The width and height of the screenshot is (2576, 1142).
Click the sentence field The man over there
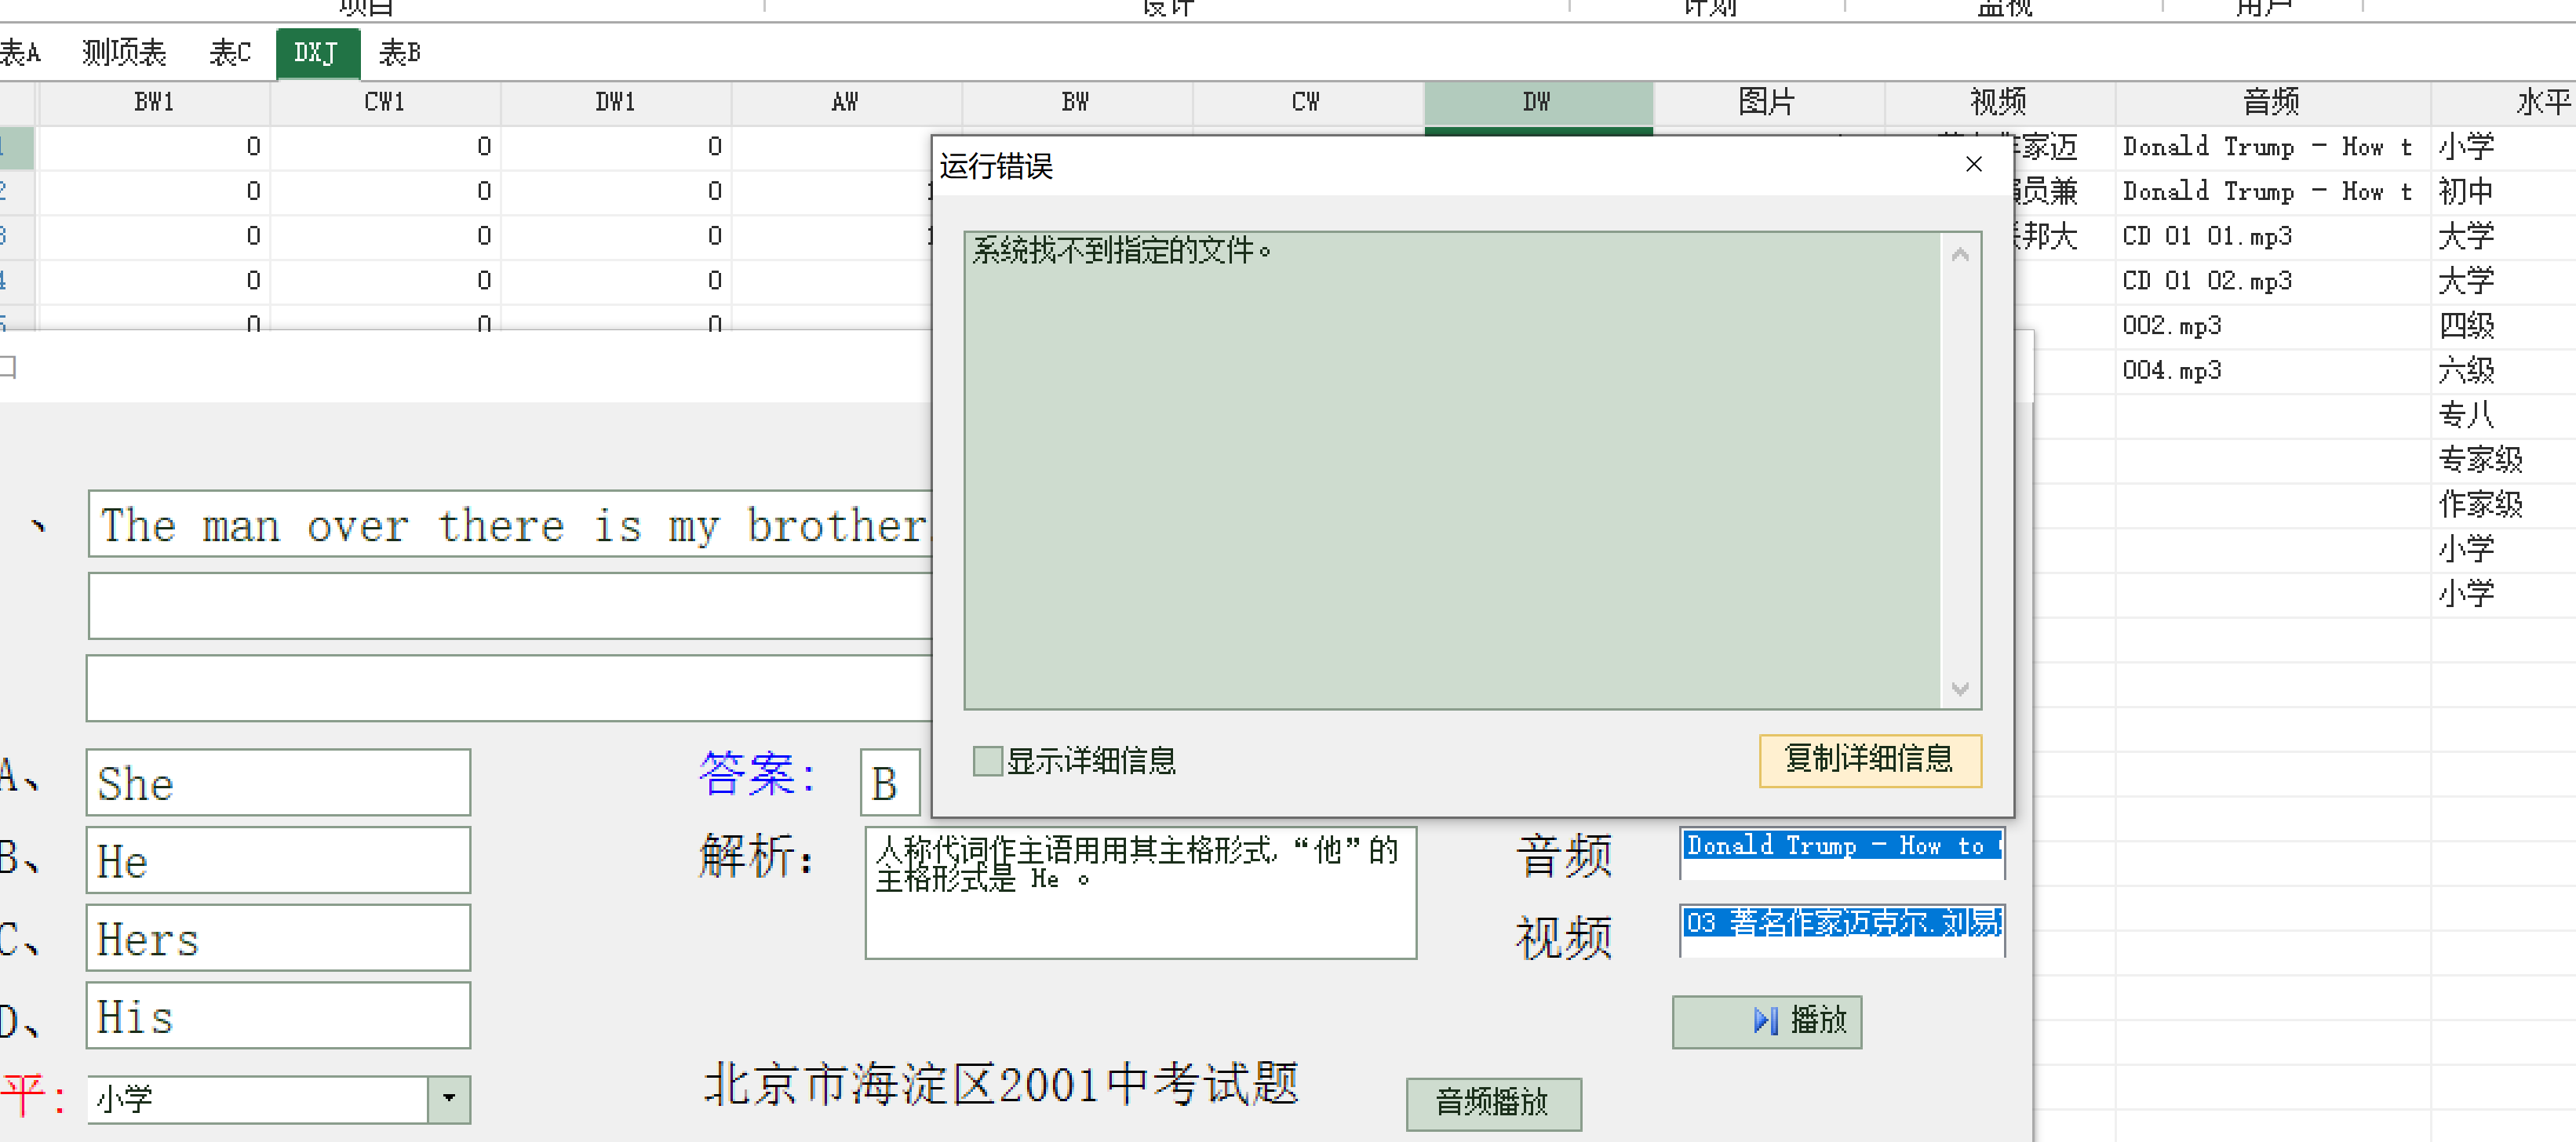click(510, 525)
